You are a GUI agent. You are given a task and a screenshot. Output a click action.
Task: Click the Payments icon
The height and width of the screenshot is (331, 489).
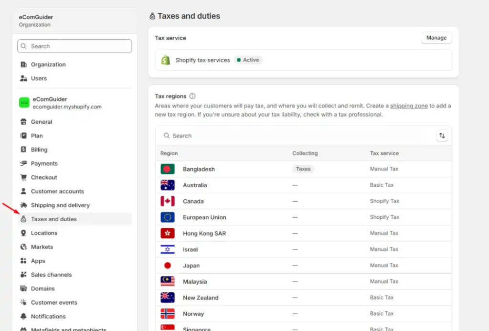23,163
